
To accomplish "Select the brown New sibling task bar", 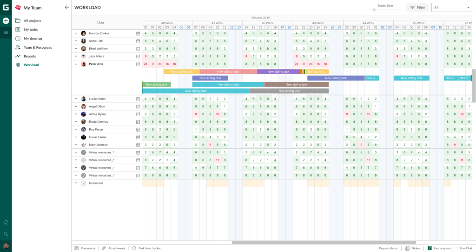I will 296,84.
